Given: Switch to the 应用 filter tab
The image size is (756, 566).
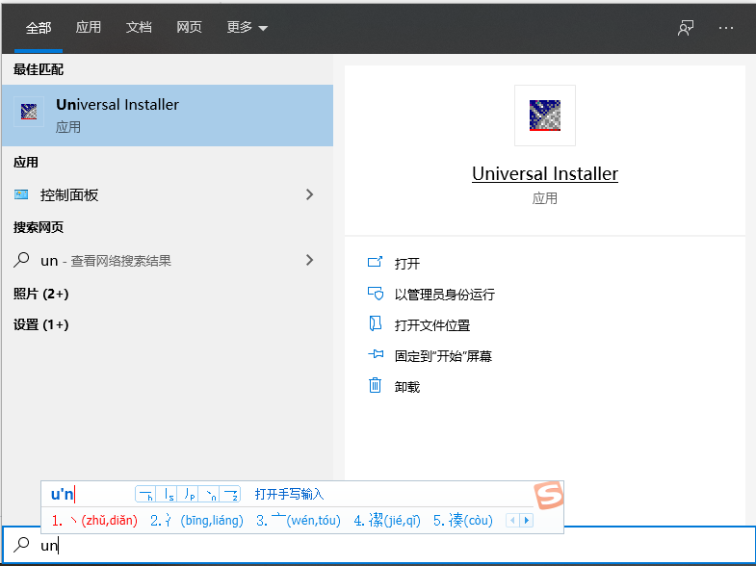Looking at the screenshot, I should pyautogui.click(x=89, y=28).
